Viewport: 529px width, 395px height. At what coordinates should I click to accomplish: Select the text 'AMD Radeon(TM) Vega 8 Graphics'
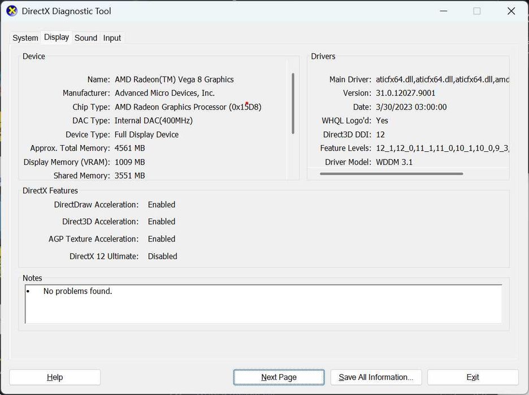(x=174, y=80)
